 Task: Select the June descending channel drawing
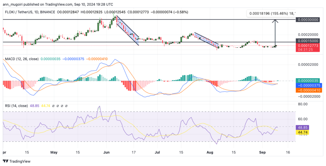pyautogui.click(x=127, y=30)
